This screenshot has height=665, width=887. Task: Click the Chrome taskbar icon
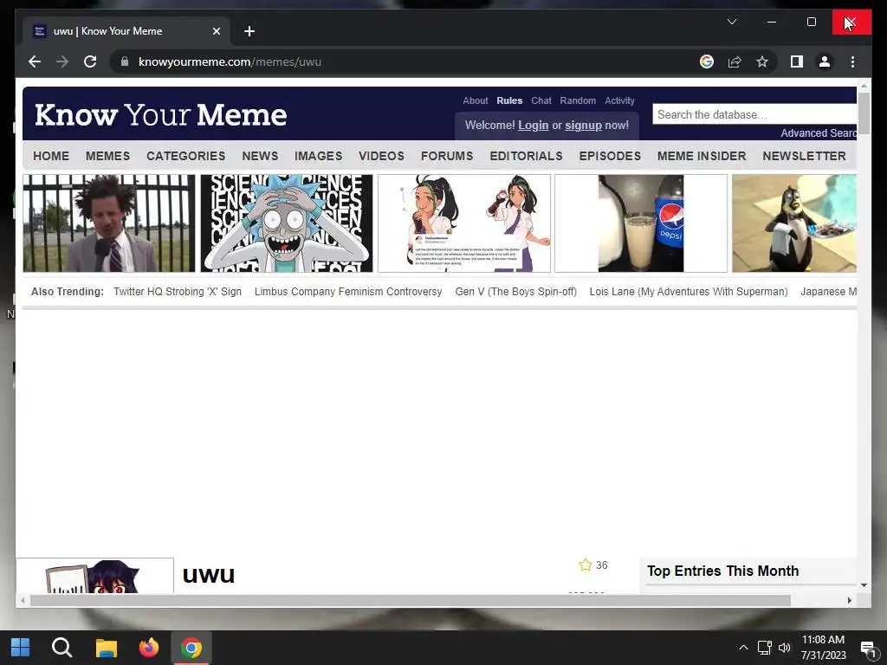(191, 648)
